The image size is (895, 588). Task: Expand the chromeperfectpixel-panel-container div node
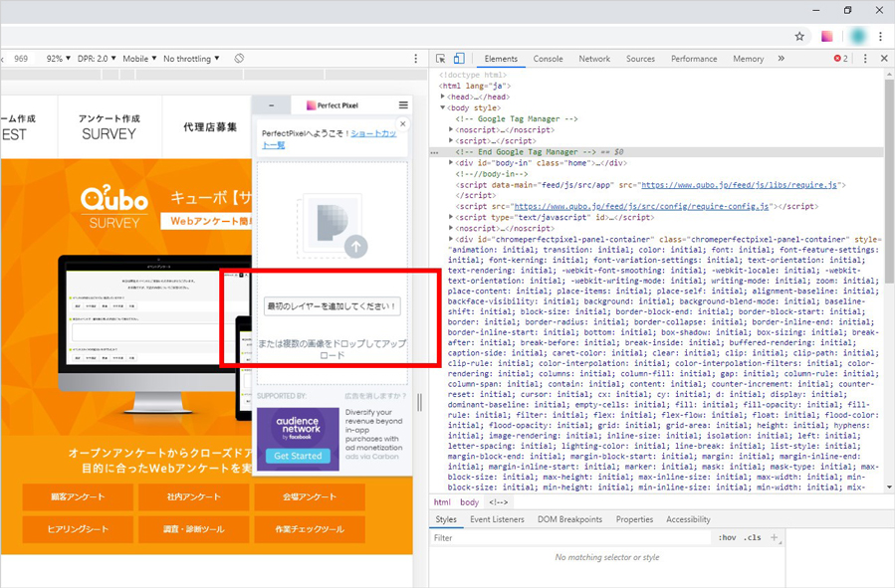point(452,239)
